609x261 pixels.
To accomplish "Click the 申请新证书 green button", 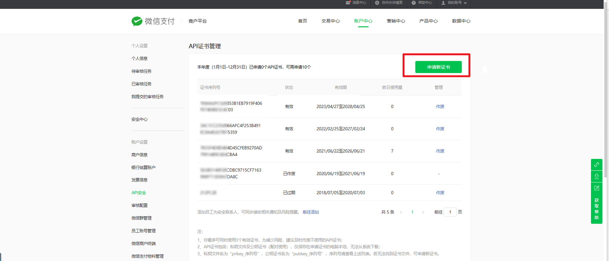I will [x=438, y=67].
